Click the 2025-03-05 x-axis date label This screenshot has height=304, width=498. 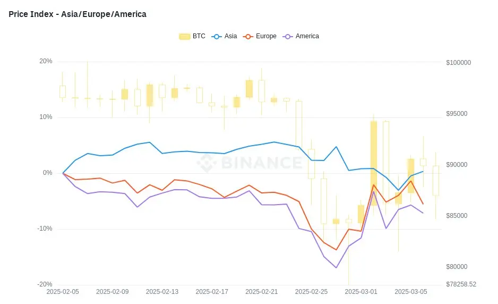coord(410,292)
